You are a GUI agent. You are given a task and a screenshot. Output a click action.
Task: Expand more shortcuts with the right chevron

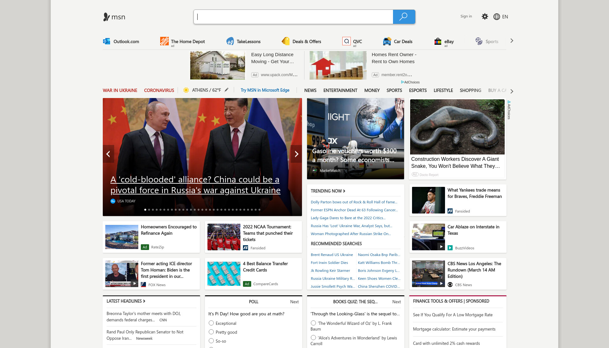[512, 41]
